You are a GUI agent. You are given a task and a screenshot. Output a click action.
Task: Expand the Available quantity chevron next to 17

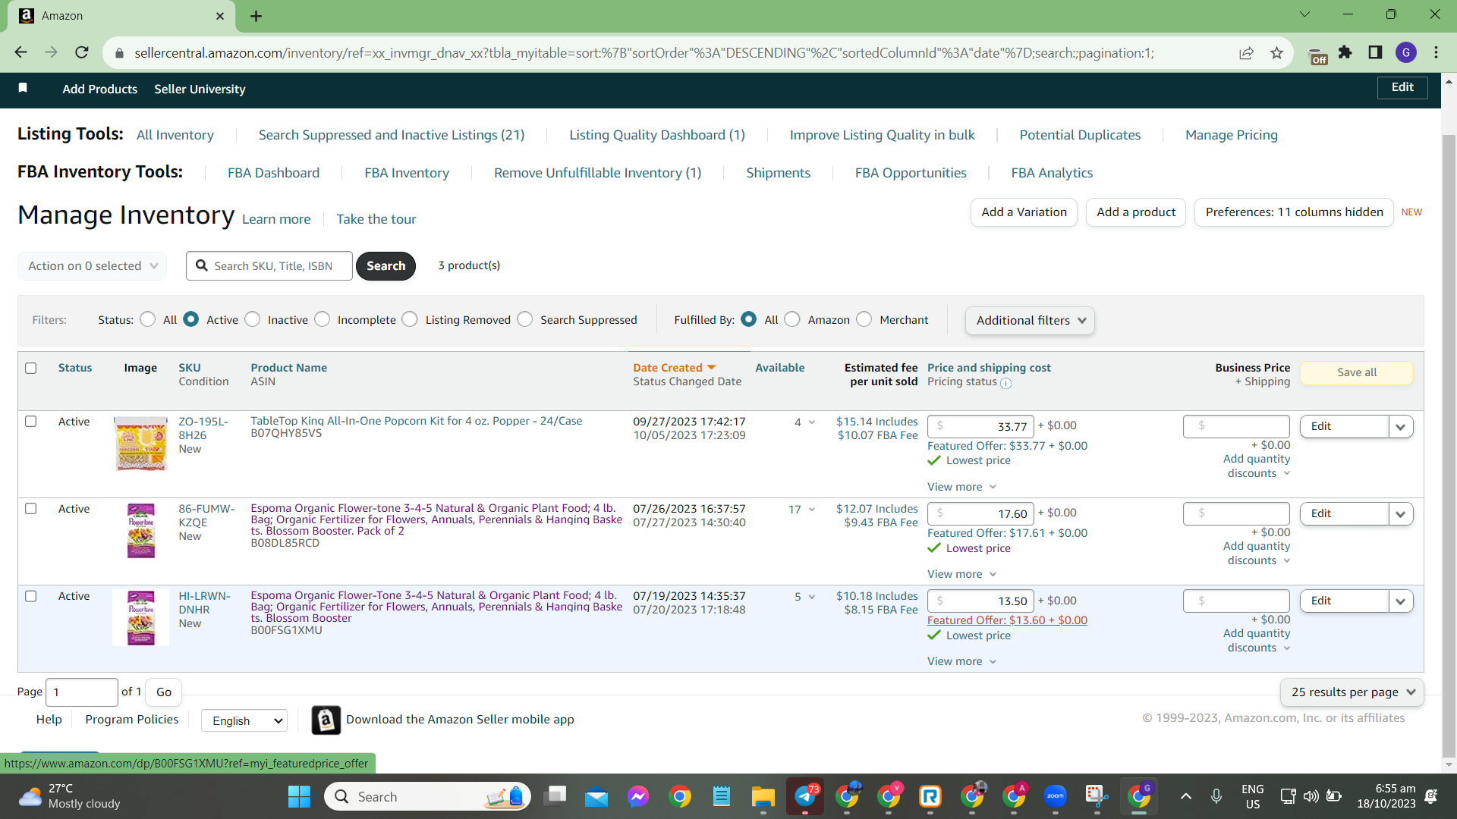point(812,510)
